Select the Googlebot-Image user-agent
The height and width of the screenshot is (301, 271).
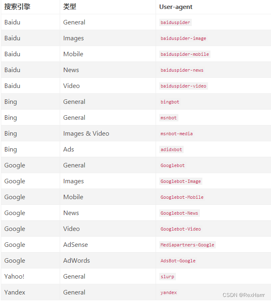[x=181, y=181]
